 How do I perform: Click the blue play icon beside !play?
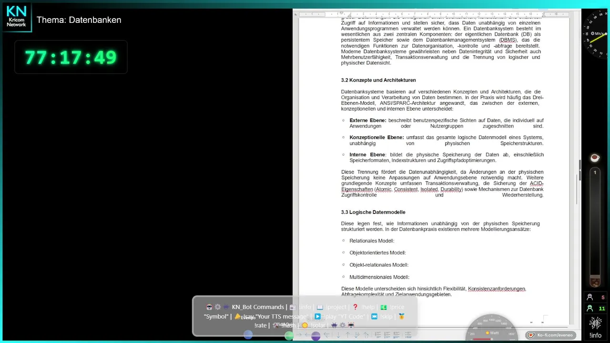coord(317,316)
